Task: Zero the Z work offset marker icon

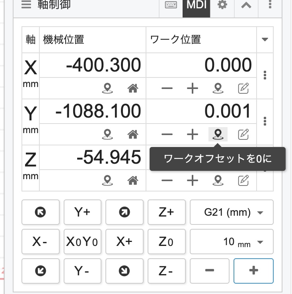Action: (x=218, y=180)
